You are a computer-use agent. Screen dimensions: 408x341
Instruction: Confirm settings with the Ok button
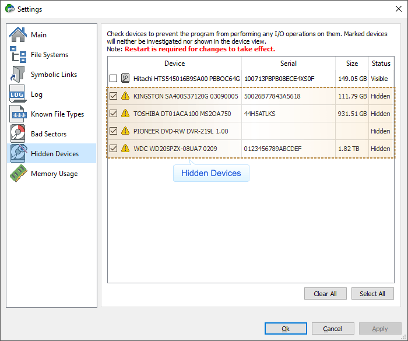(x=286, y=329)
